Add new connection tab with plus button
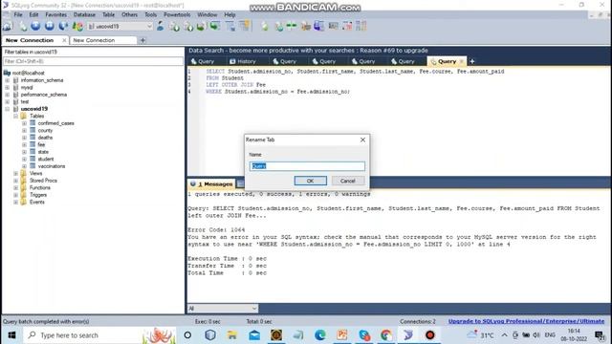The image size is (612, 344). (142, 40)
